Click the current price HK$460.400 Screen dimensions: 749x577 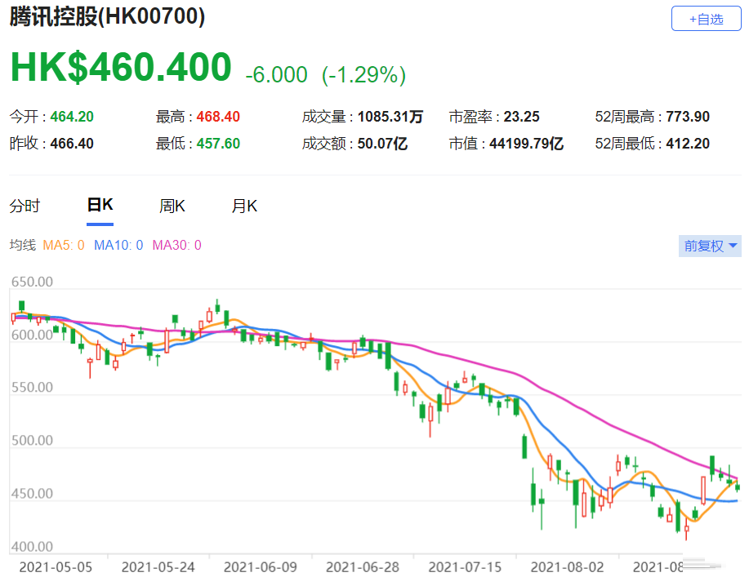122,67
